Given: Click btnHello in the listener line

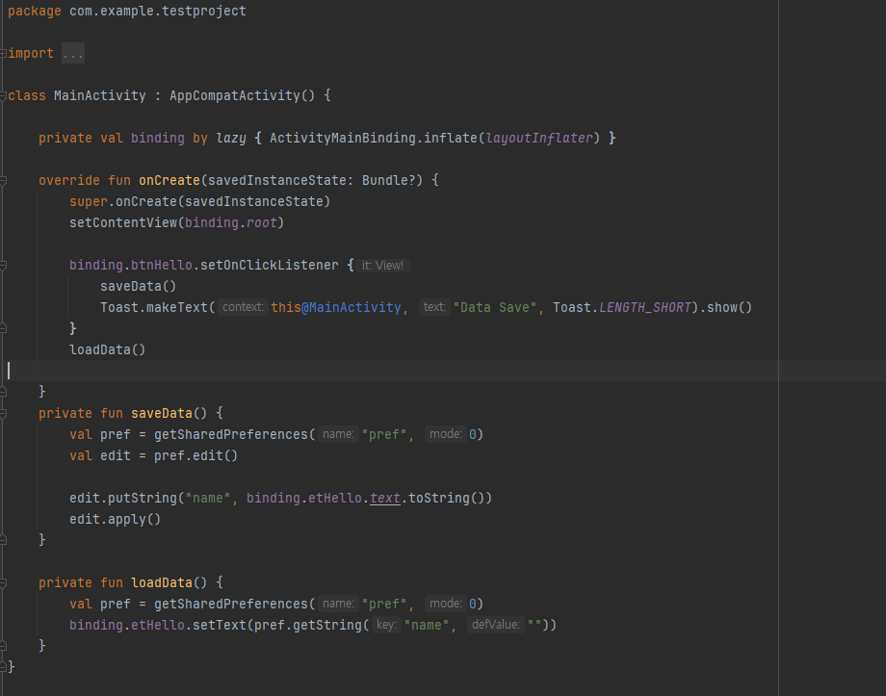Looking at the screenshot, I should pyautogui.click(x=162, y=265).
